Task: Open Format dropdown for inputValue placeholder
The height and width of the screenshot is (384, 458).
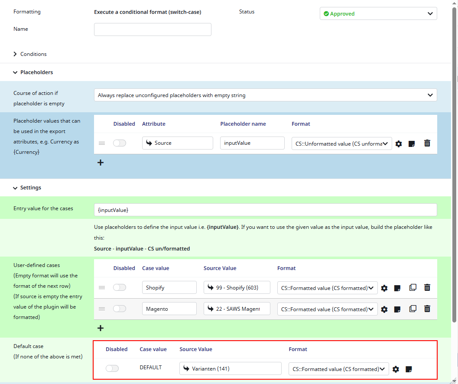Action: click(341, 143)
